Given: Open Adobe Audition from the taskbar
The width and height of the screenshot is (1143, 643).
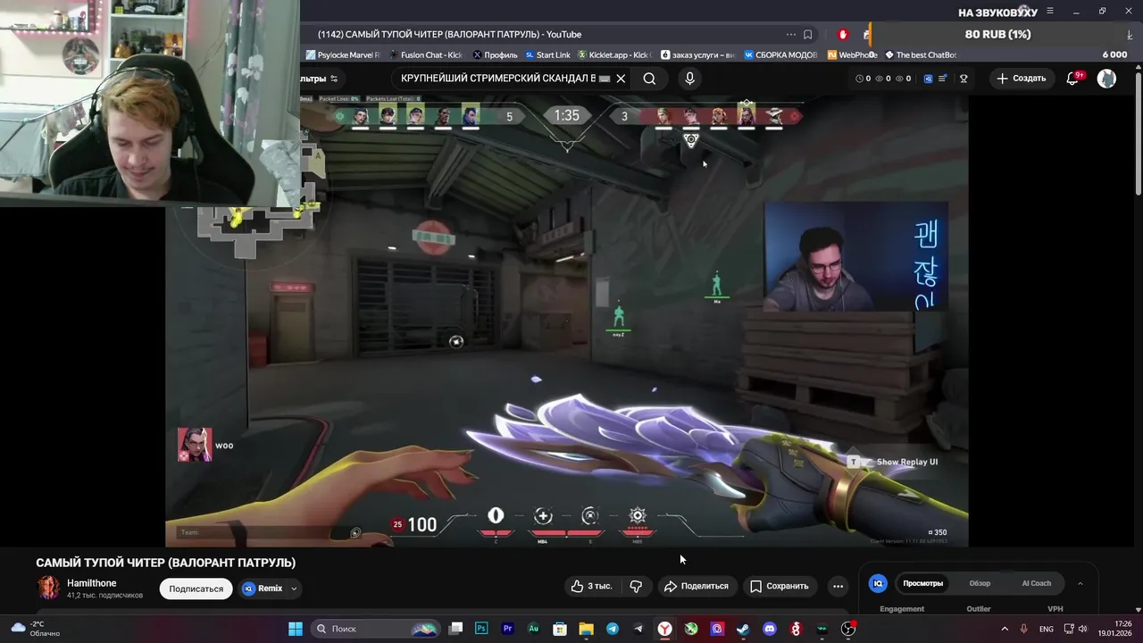Looking at the screenshot, I should 534,629.
